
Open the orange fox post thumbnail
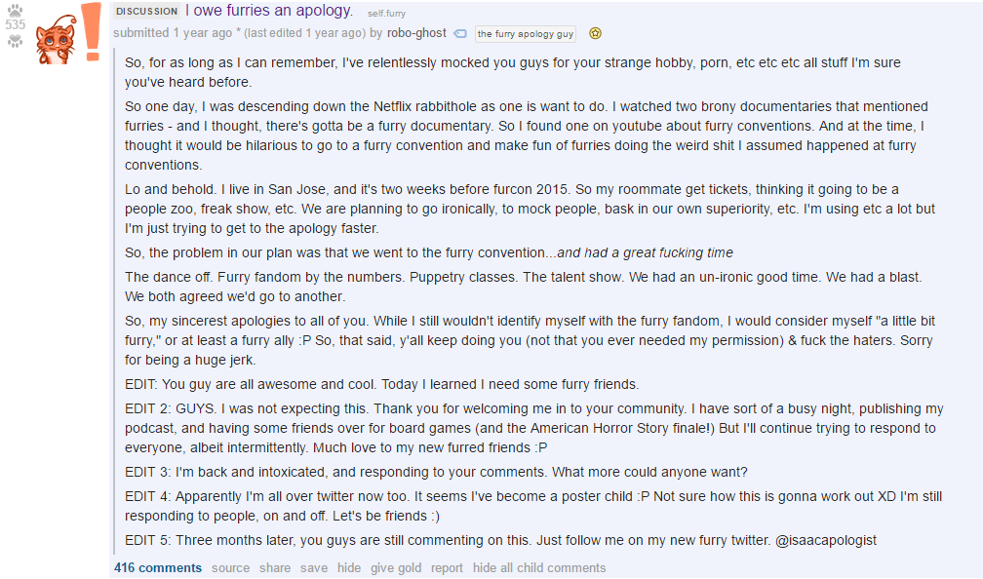point(68,32)
